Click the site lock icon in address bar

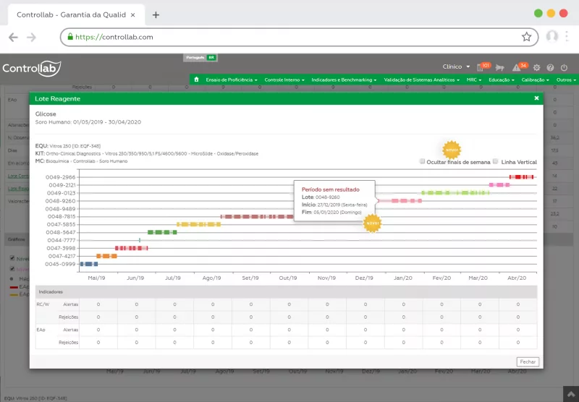70,37
